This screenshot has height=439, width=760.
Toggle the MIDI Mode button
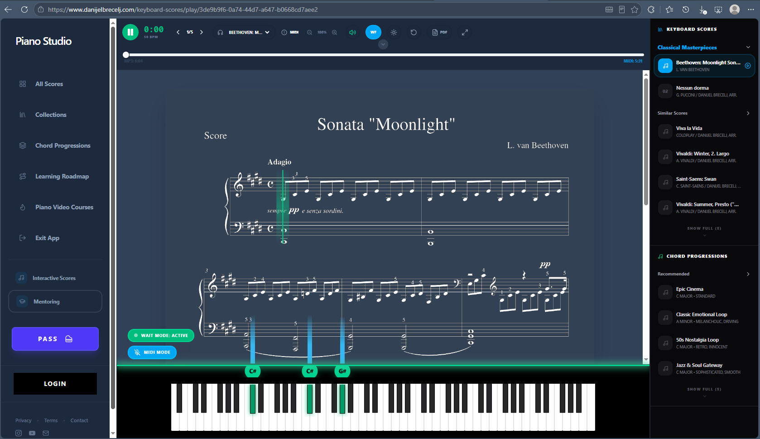click(152, 352)
